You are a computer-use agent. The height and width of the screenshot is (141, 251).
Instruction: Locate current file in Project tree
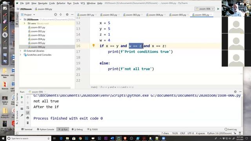pyautogui.click(x=55, y=14)
